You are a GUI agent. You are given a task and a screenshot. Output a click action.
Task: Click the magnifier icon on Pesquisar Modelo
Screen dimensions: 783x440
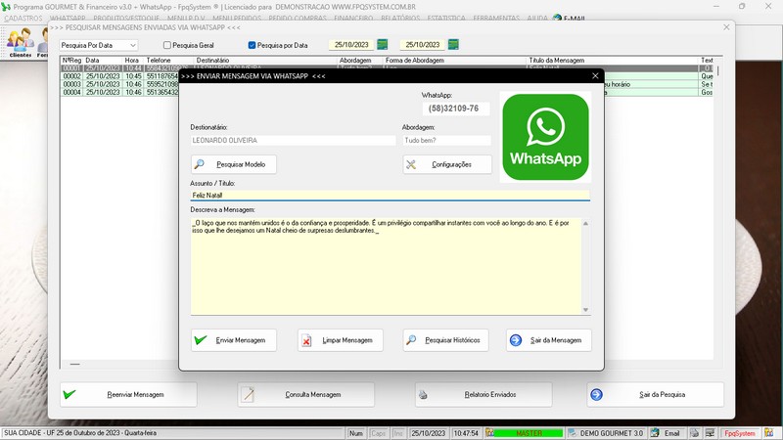[199, 163]
